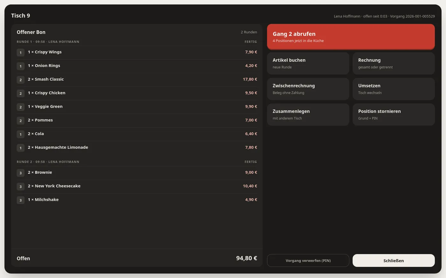Open the Rechnung payment option
The height and width of the screenshot is (278, 446).
click(393, 63)
